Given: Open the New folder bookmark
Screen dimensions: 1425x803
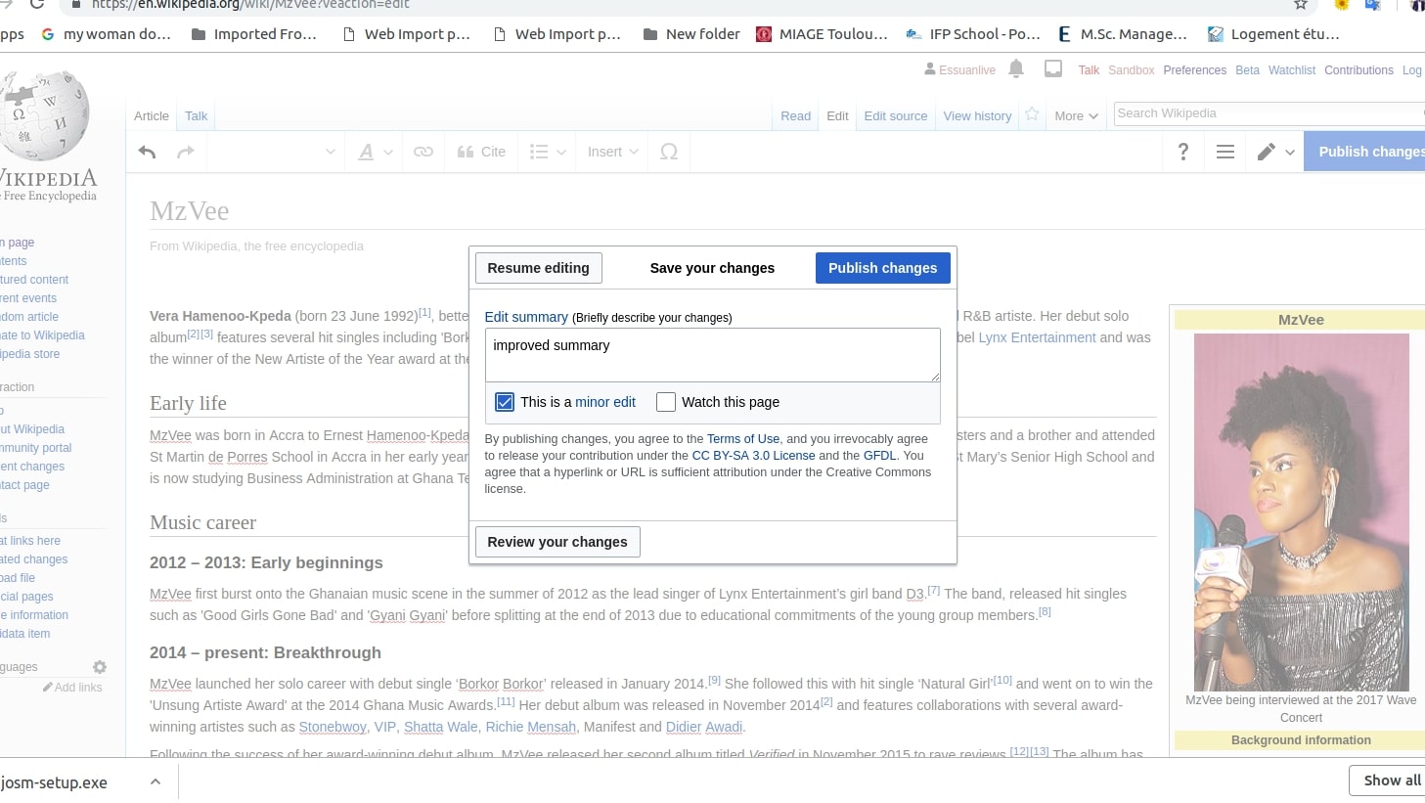Looking at the screenshot, I should click(691, 34).
